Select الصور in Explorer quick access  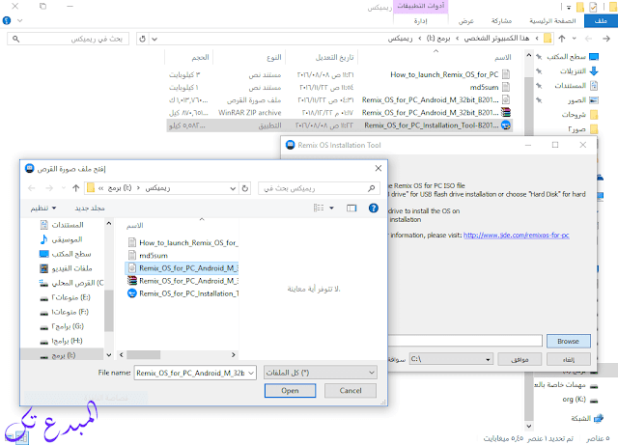[x=583, y=100]
